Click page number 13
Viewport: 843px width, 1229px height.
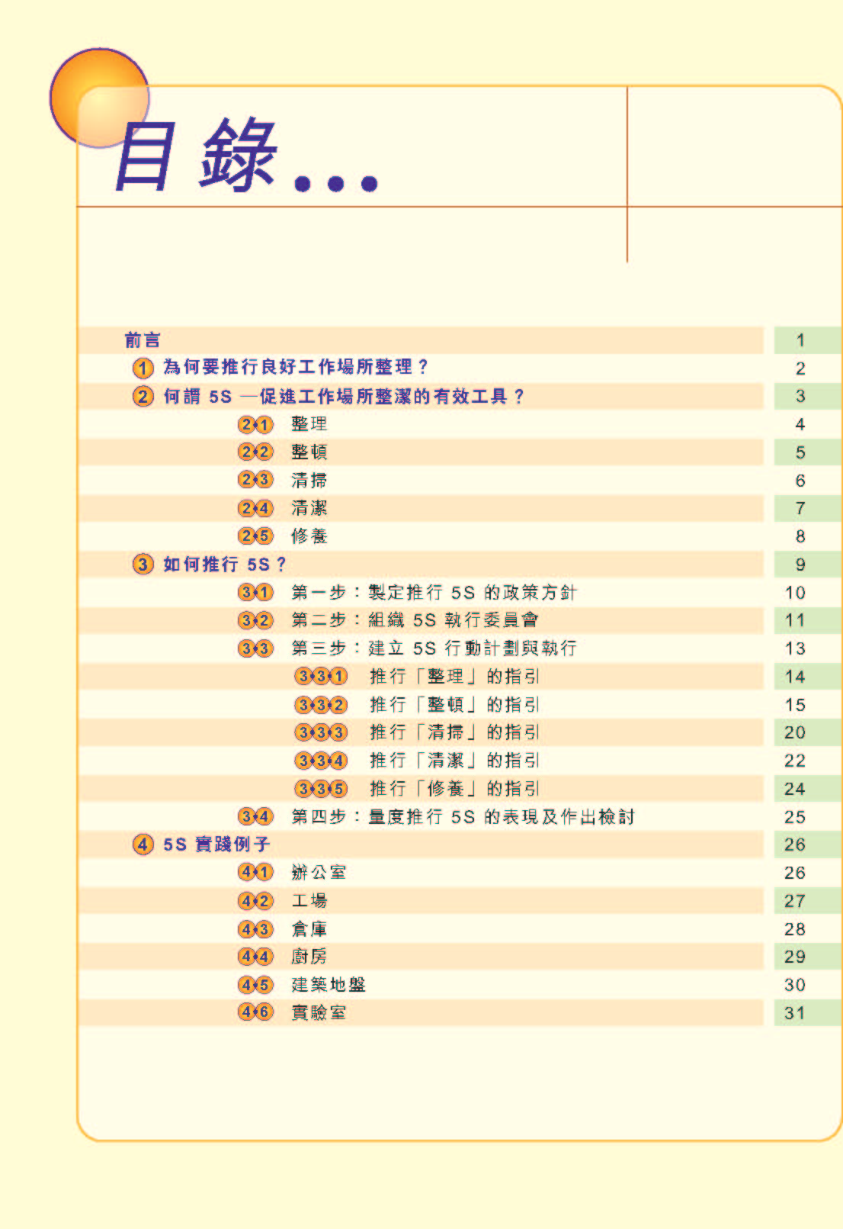(x=795, y=649)
